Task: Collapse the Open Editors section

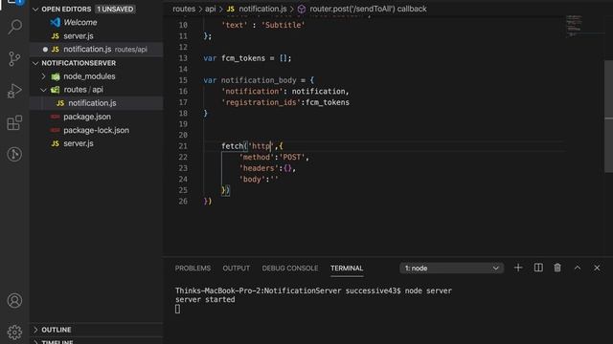Action: (35, 9)
